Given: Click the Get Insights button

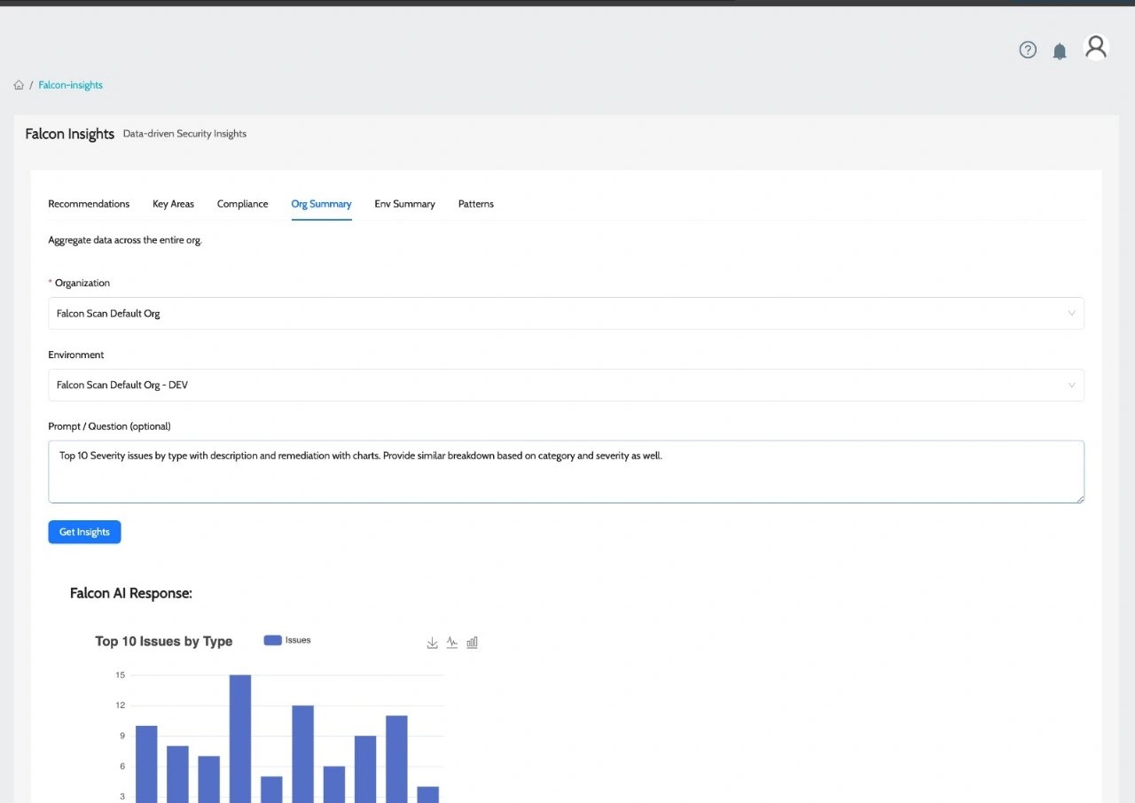Looking at the screenshot, I should 84,532.
